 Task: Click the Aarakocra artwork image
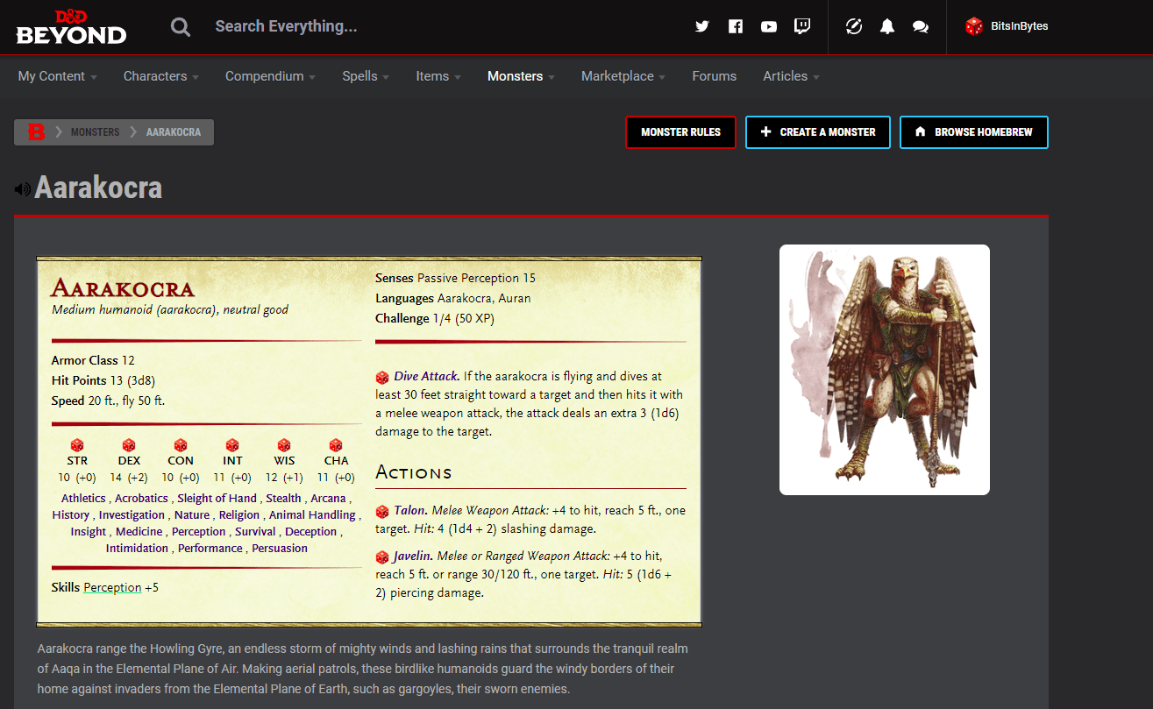tap(884, 369)
